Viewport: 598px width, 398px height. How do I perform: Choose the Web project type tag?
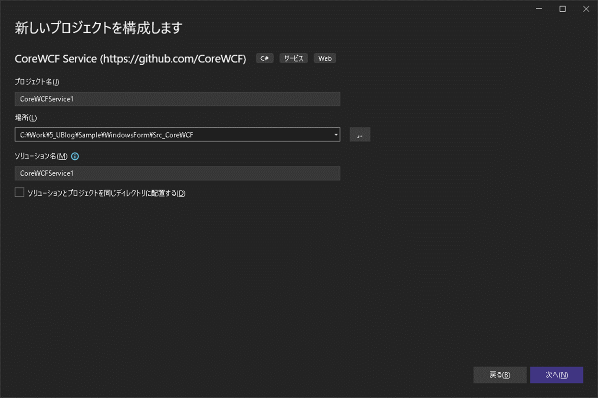[325, 58]
